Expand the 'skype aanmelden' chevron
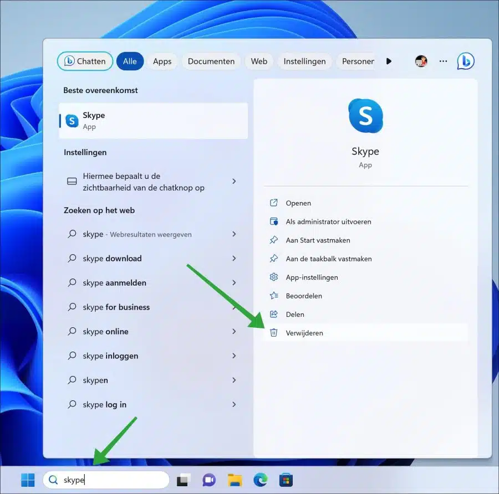499x494 pixels. 234,282
